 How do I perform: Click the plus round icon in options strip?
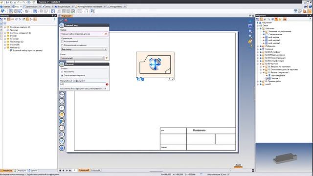coord(62,108)
